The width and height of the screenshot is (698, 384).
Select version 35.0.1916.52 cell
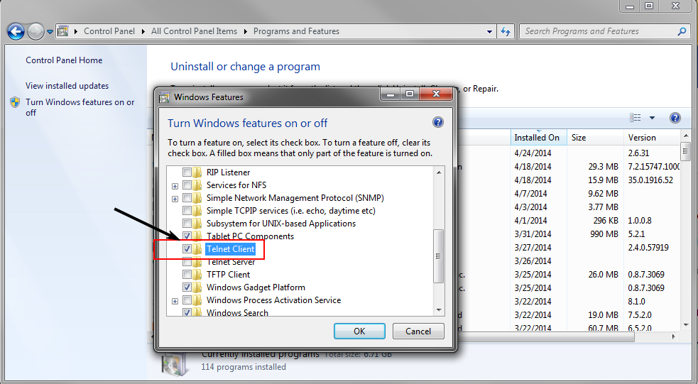click(x=650, y=180)
